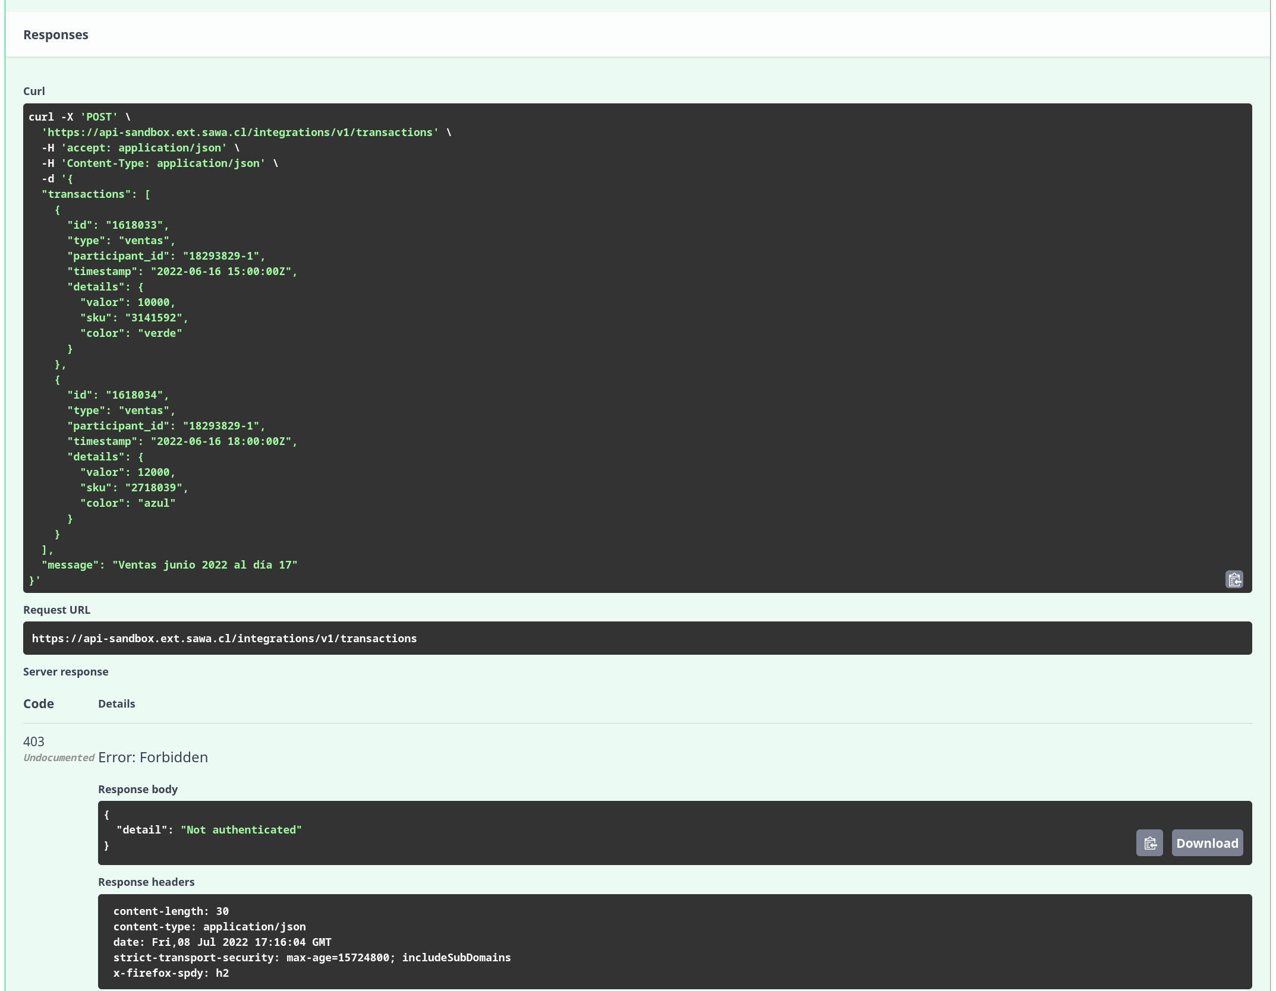The height and width of the screenshot is (991, 1276).
Task: Click the "Not authenticated" detail value
Action: tap(241, 829)
